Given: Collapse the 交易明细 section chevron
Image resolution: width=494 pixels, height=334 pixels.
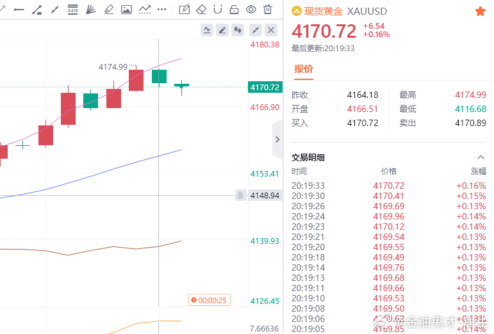Looking at the screenshot, I should pyautogui.click(x=481, y=157).
